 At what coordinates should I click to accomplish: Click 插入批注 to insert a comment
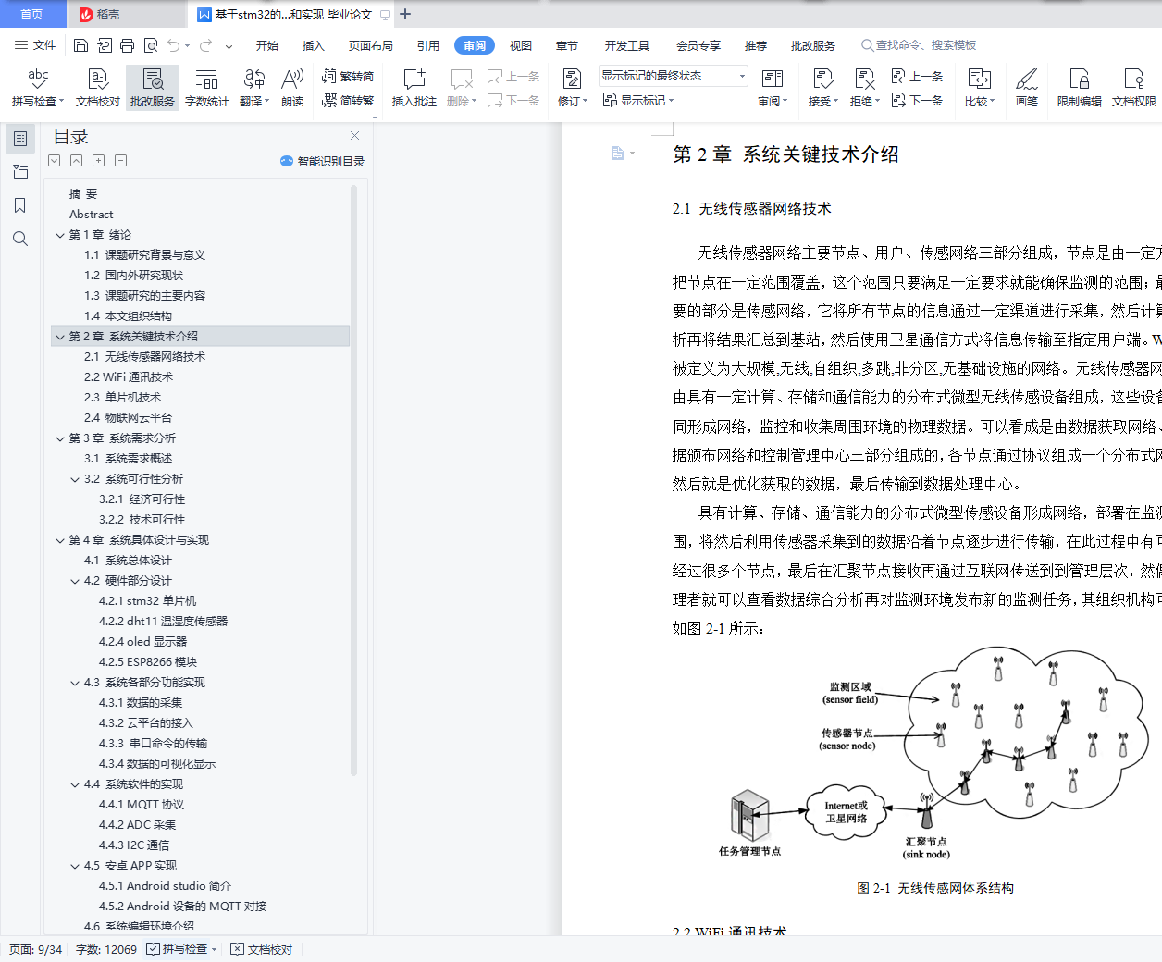(x=414, y=88)
